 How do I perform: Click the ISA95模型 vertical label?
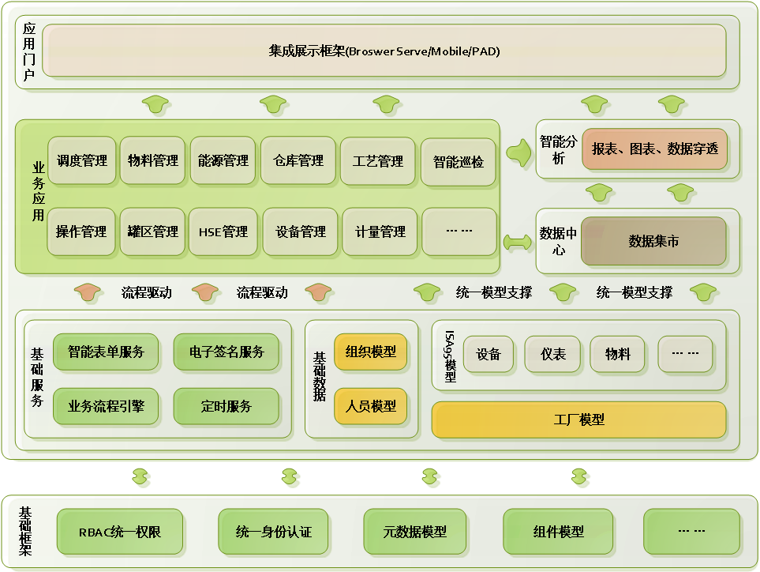pyautogui.click(x=450, y=356)
